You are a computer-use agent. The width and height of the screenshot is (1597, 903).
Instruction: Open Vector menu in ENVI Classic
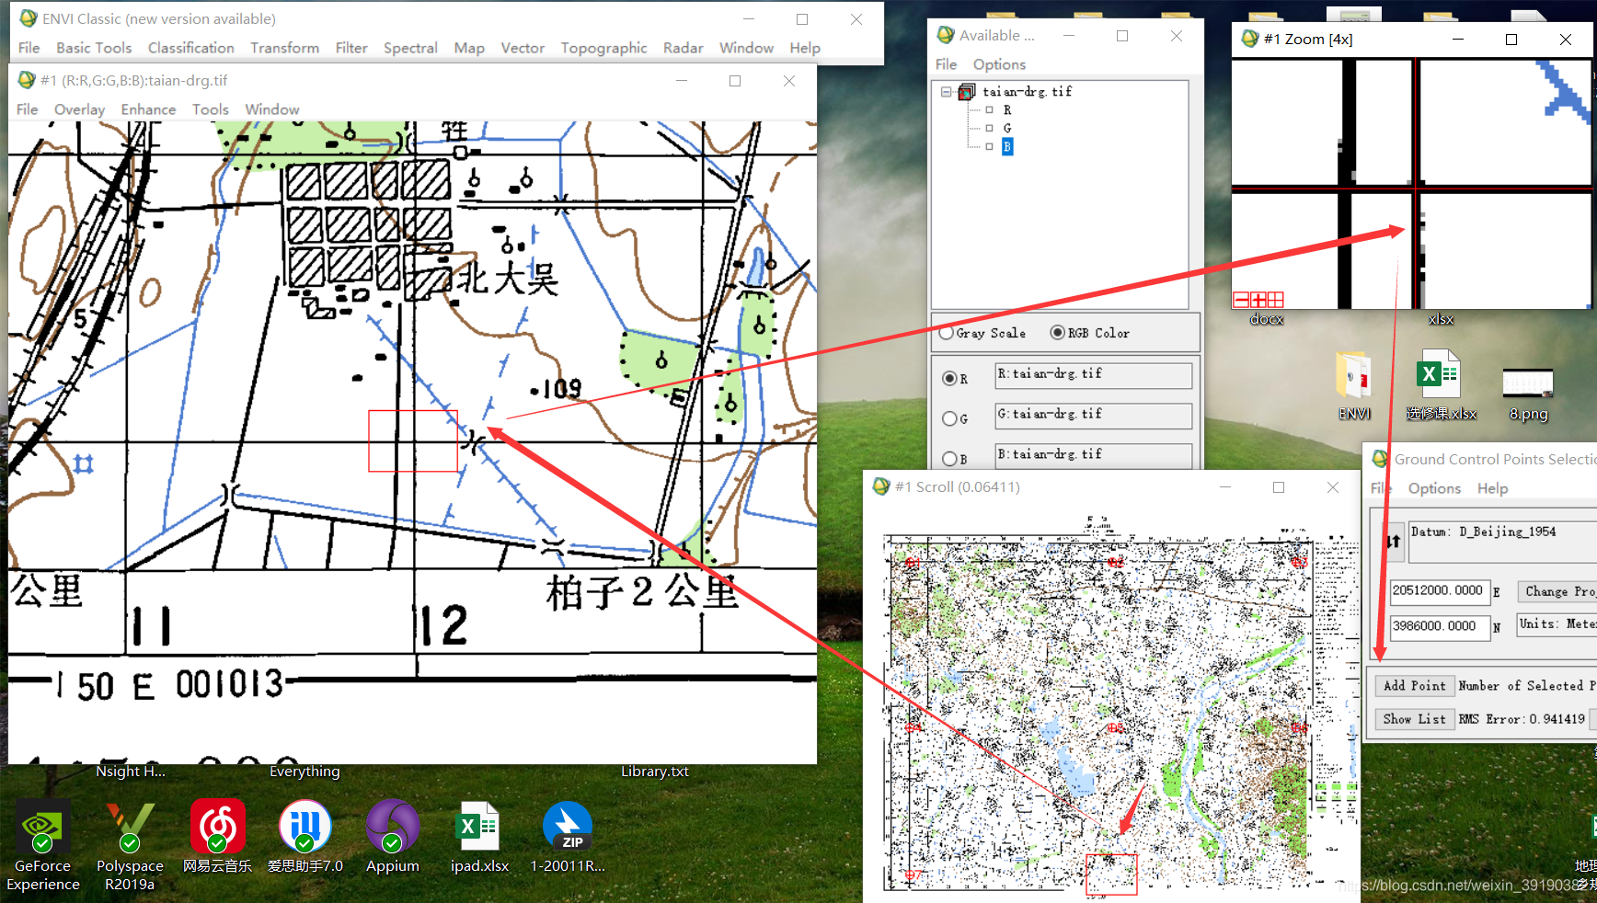523,48
